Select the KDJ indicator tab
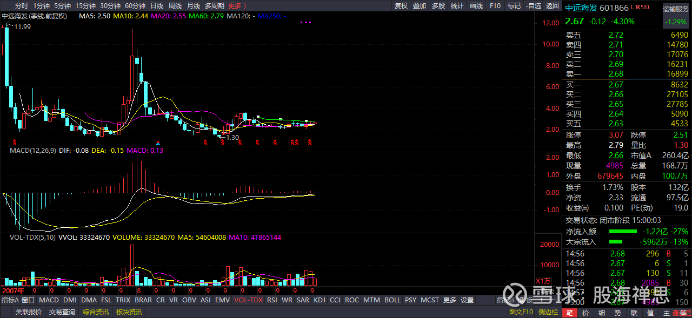Viewport: 692px width, 318px height. pyautogui.click(x=320, y=300)
